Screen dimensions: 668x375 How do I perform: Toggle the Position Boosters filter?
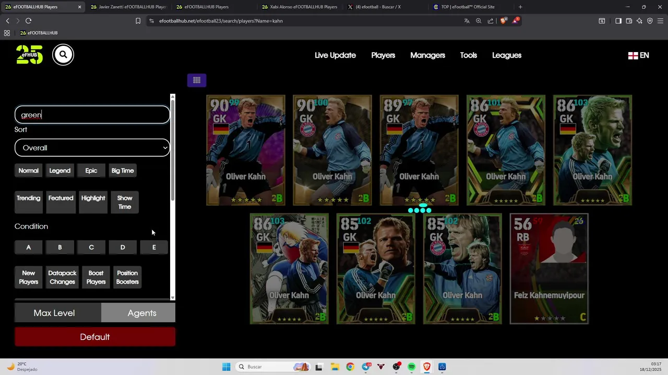coord(127,278)
